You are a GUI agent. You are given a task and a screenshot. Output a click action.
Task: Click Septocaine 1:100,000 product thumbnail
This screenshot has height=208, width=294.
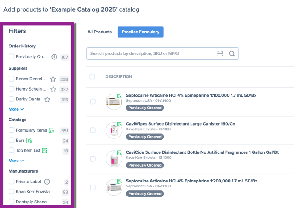click(114, 102)
